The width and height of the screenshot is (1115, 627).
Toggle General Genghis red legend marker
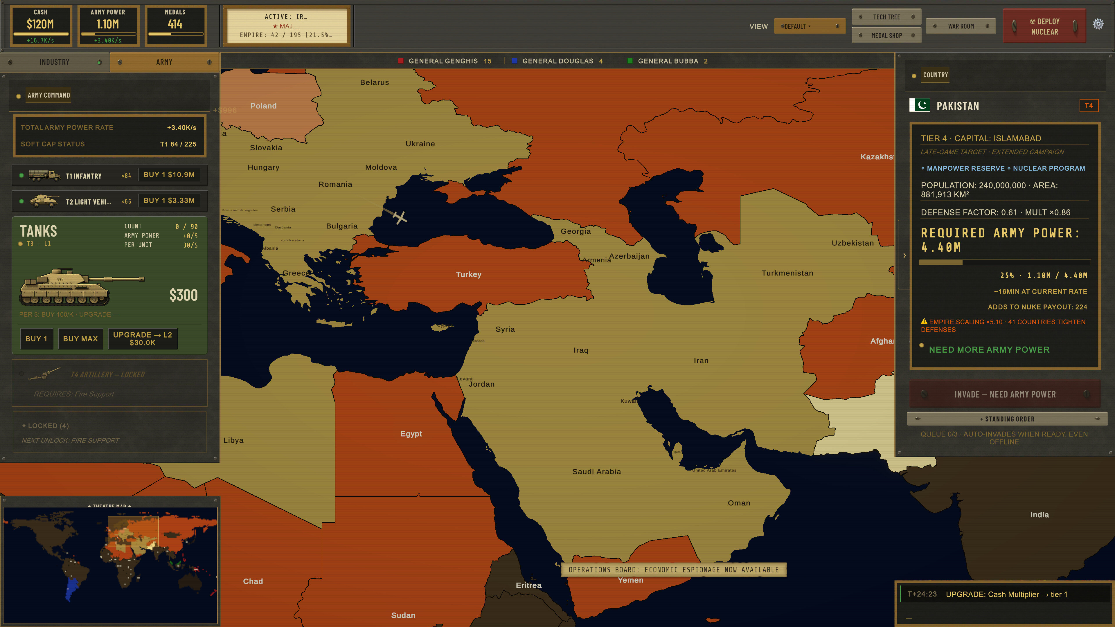[x=400, y=61]
